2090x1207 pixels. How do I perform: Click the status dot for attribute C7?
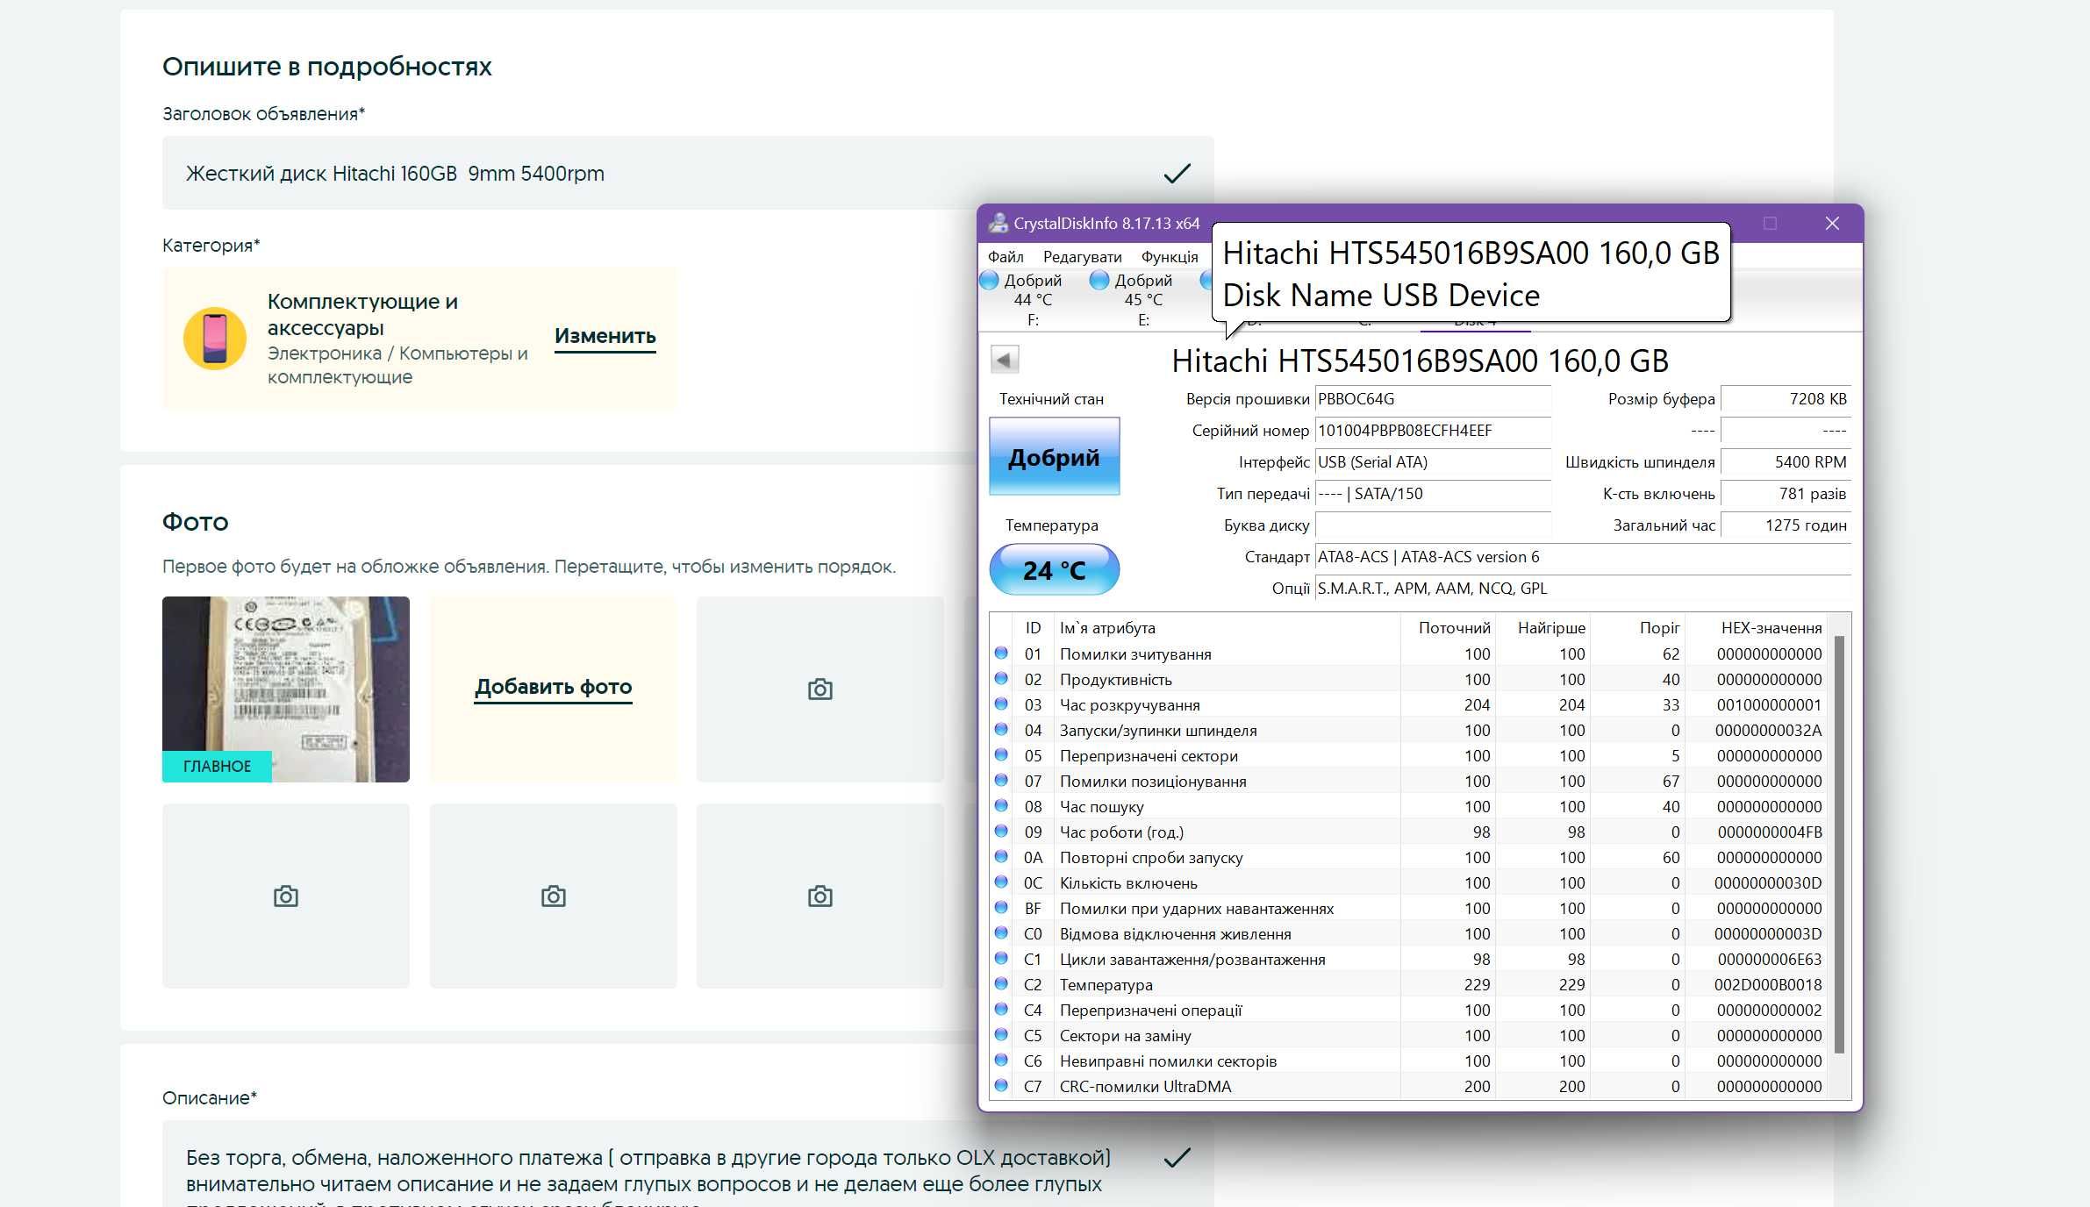(x=1000, y=1086)
